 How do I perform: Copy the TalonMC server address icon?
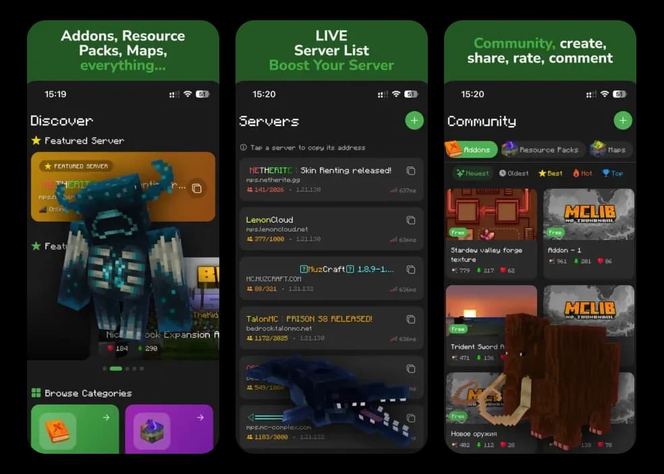click(x=411, y=318)
